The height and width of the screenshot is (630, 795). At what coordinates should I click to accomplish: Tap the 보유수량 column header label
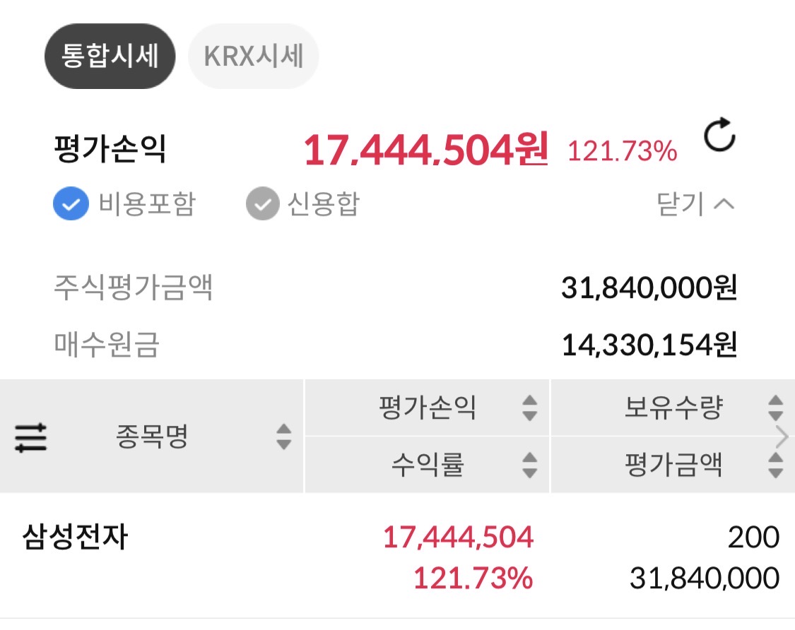pos(673,408)
